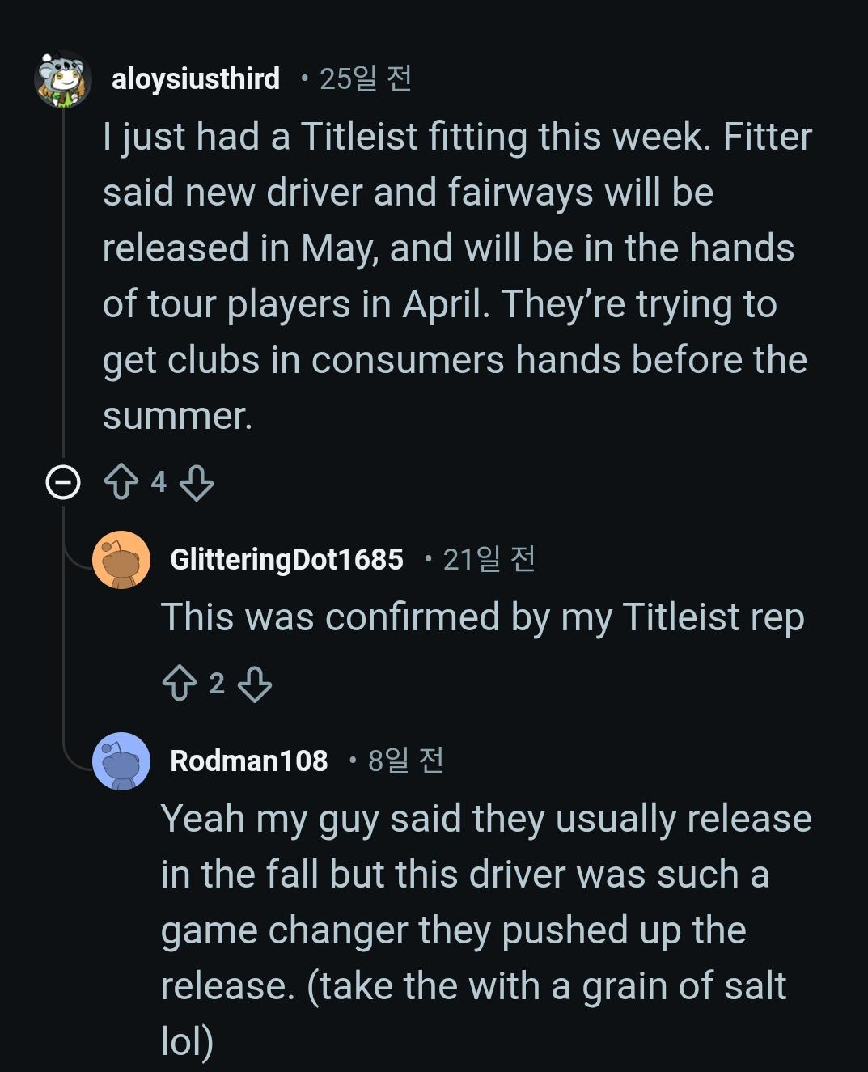This screenshot has width=868, height=1072.
Task: Downvote GlitteringDot1685's reply
Action: pos(254,684)
